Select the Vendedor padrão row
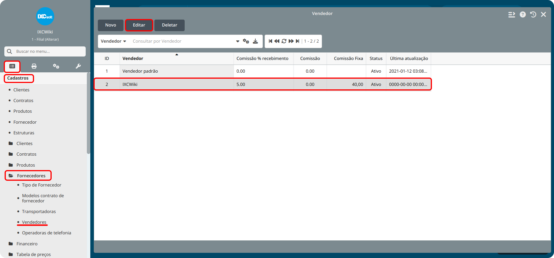 (x=263, y=71)
